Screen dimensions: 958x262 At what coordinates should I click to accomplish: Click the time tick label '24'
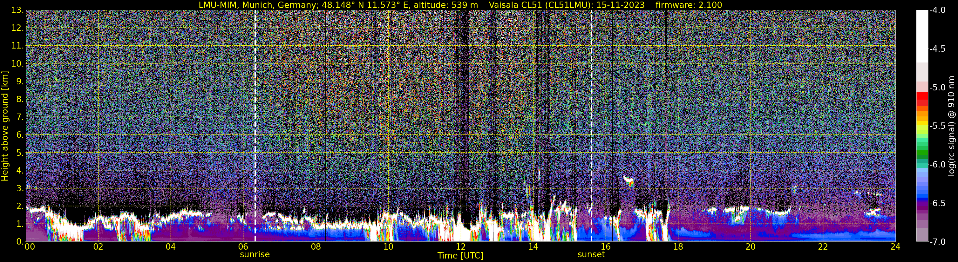(895, 247)
